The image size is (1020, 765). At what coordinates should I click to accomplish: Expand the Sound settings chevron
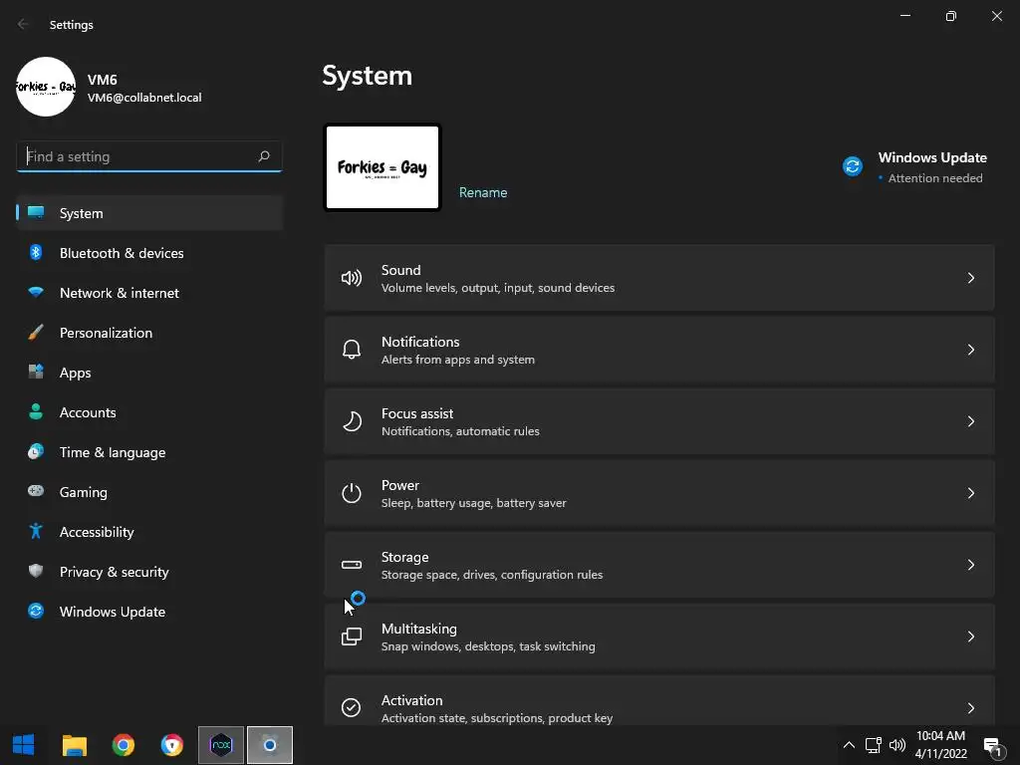(x=970, y=279)
